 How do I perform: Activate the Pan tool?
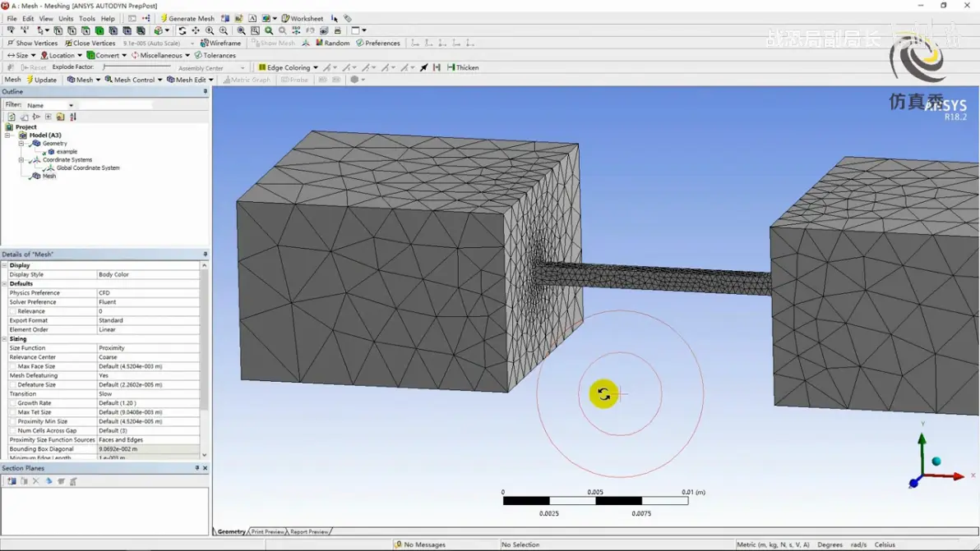196,30
